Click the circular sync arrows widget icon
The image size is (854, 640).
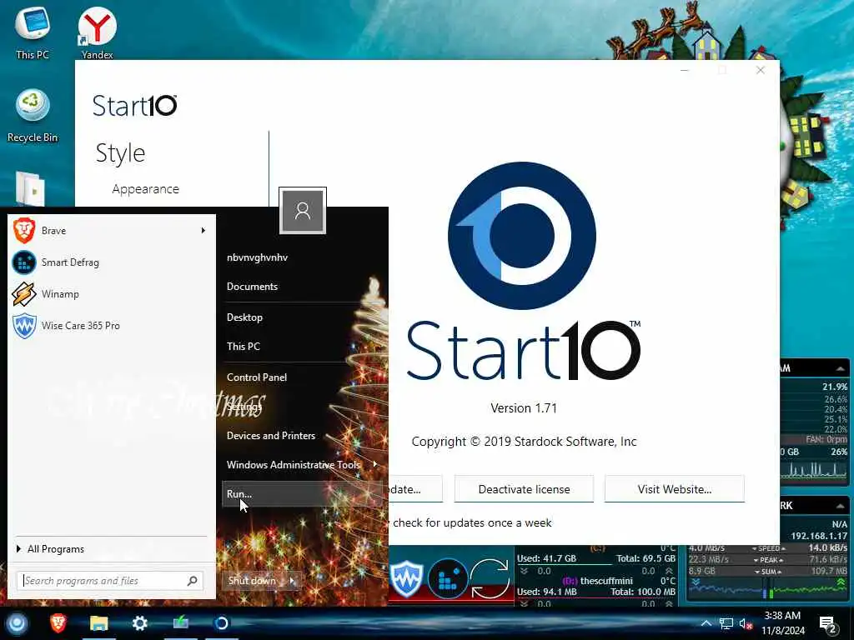pos(489,579)
